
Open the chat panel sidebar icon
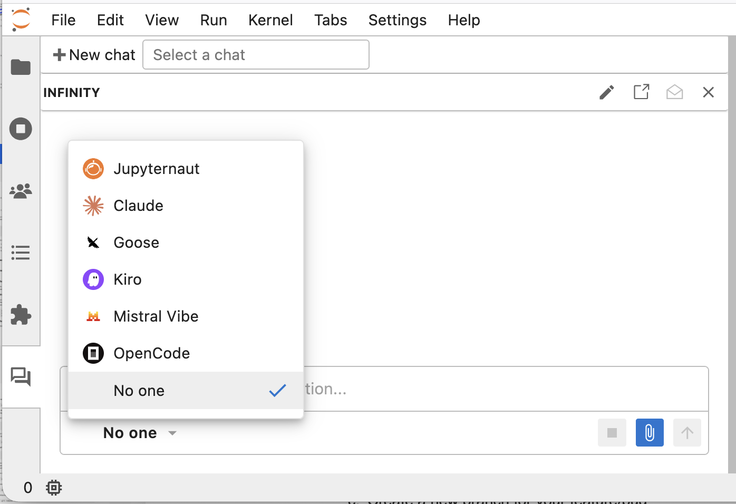point(21,377)
